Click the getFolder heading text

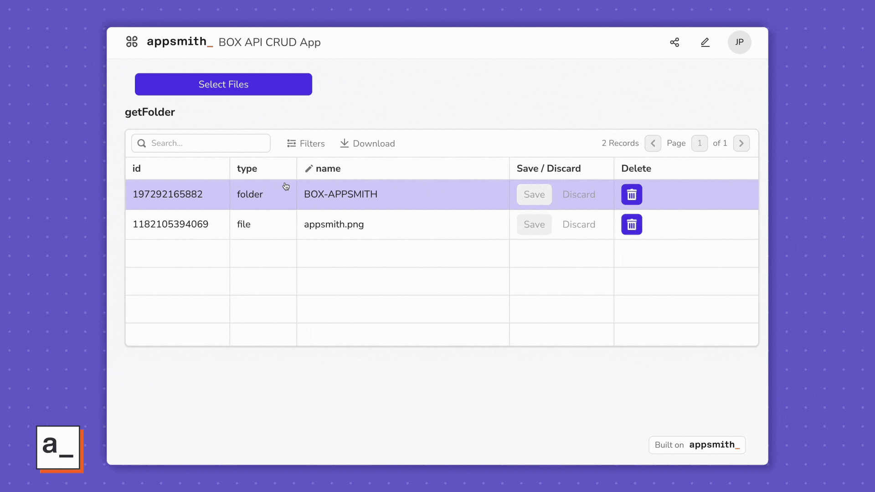tap(150, 112)
